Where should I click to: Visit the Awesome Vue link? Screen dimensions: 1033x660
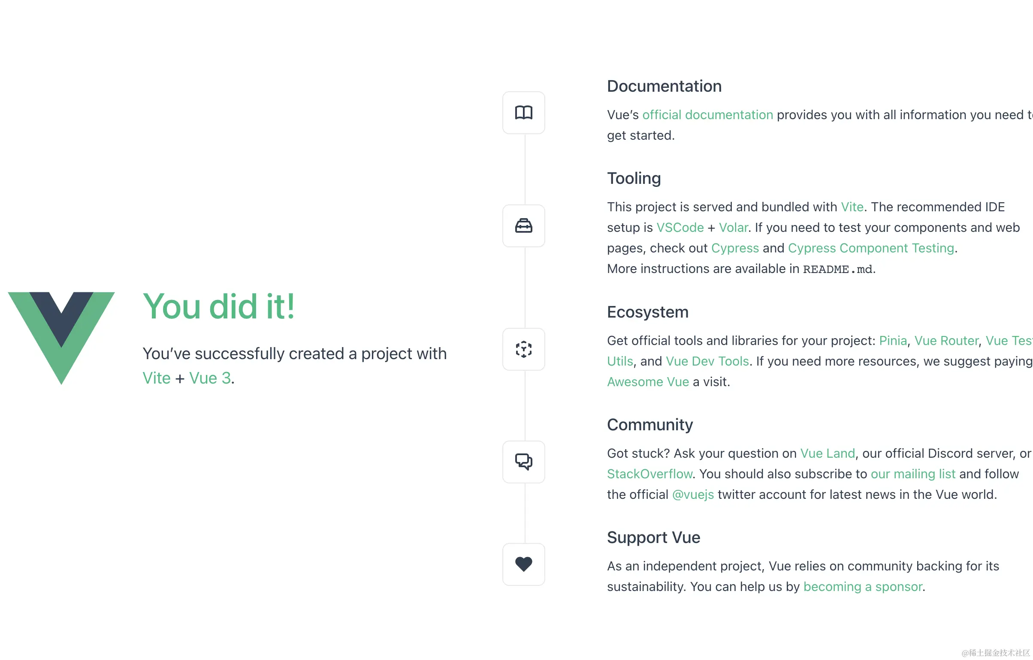pyautogui.click(x=648, y=382)
